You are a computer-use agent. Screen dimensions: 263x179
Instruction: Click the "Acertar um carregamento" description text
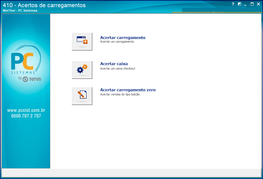[117, 42]
